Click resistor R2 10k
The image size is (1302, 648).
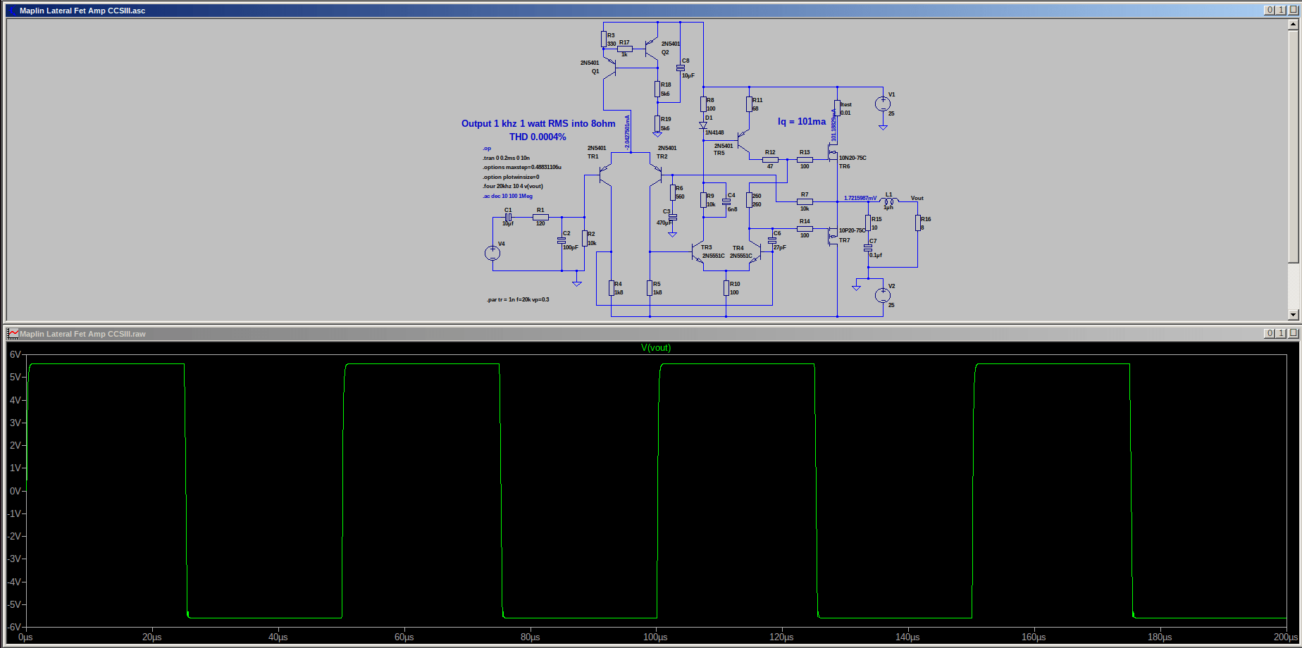[584, 238]
